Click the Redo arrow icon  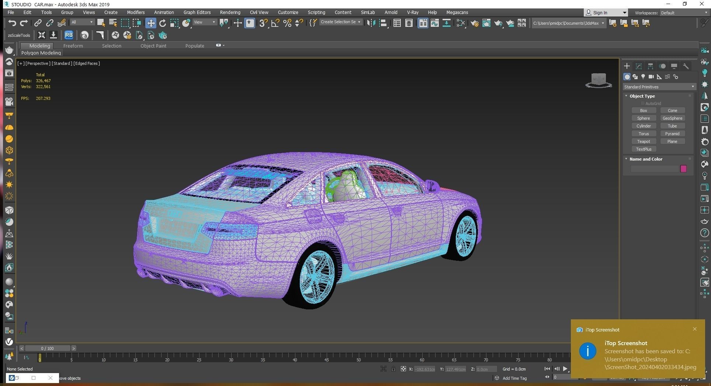pyautogui.click(x=24, y=23)
